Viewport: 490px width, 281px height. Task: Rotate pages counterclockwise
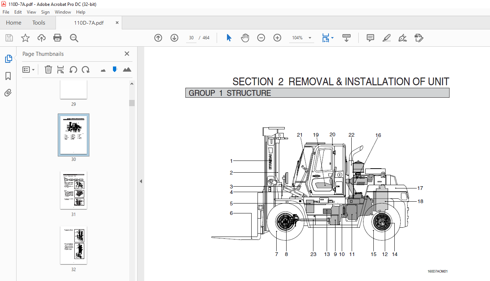click(x=73, y=69)
